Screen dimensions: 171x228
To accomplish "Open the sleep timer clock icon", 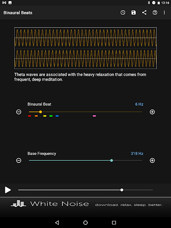I will pyautogui.click(x=123, y=12).
